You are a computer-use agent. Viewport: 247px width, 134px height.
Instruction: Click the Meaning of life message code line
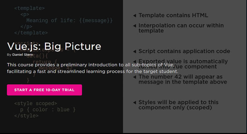click(69, 20)
